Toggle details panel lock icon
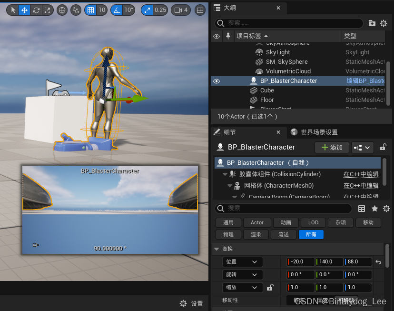The image size is (394, 311). point(383,147)
